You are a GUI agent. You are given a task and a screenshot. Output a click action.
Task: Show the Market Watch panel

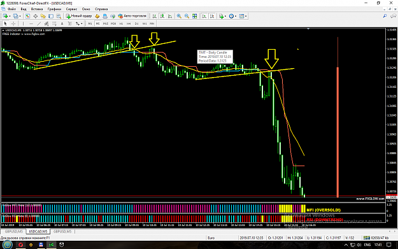[x=27, y=17]
